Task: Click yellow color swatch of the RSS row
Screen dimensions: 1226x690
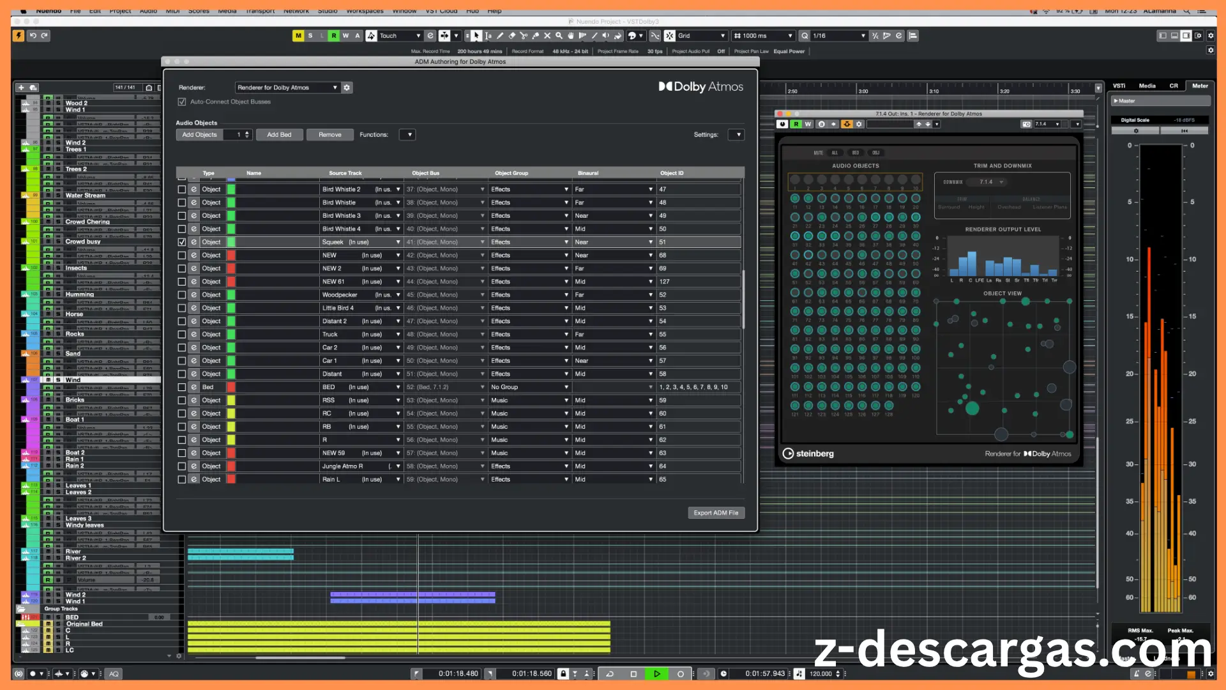Action: pyautogui.click(x=231, y=401)
